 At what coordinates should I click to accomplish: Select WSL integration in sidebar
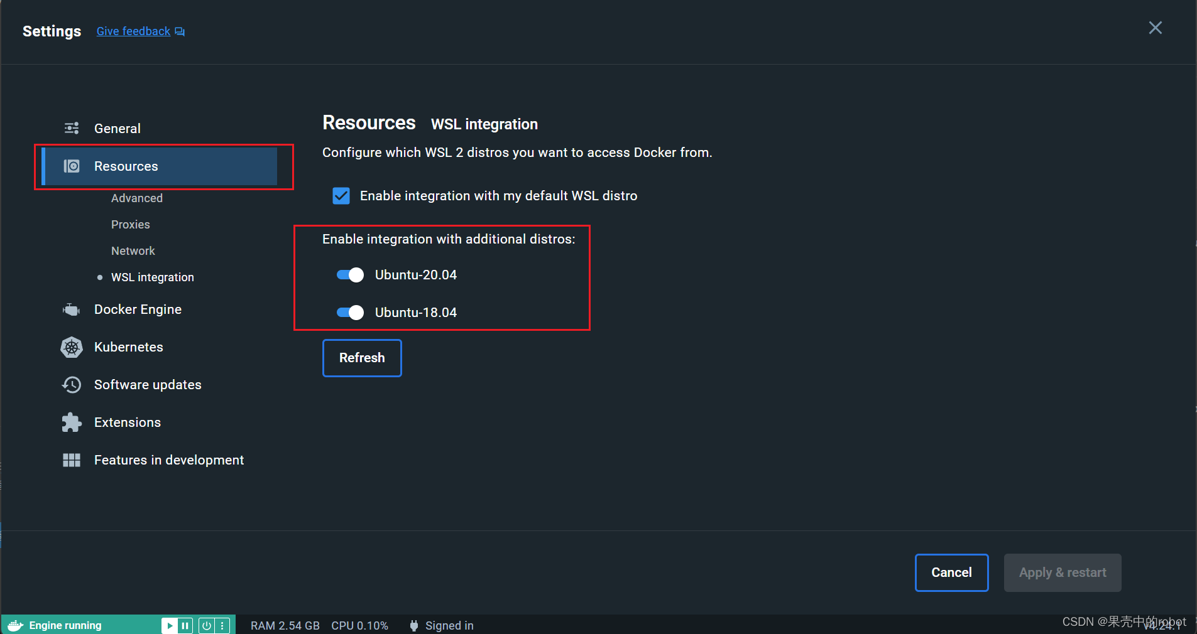153,277
